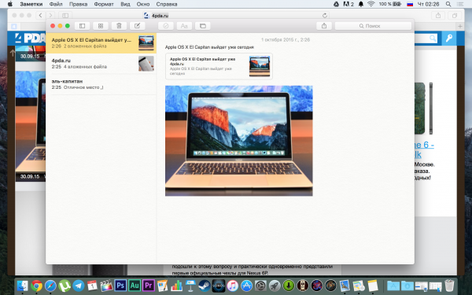Create a new note with compose icon

137,26
